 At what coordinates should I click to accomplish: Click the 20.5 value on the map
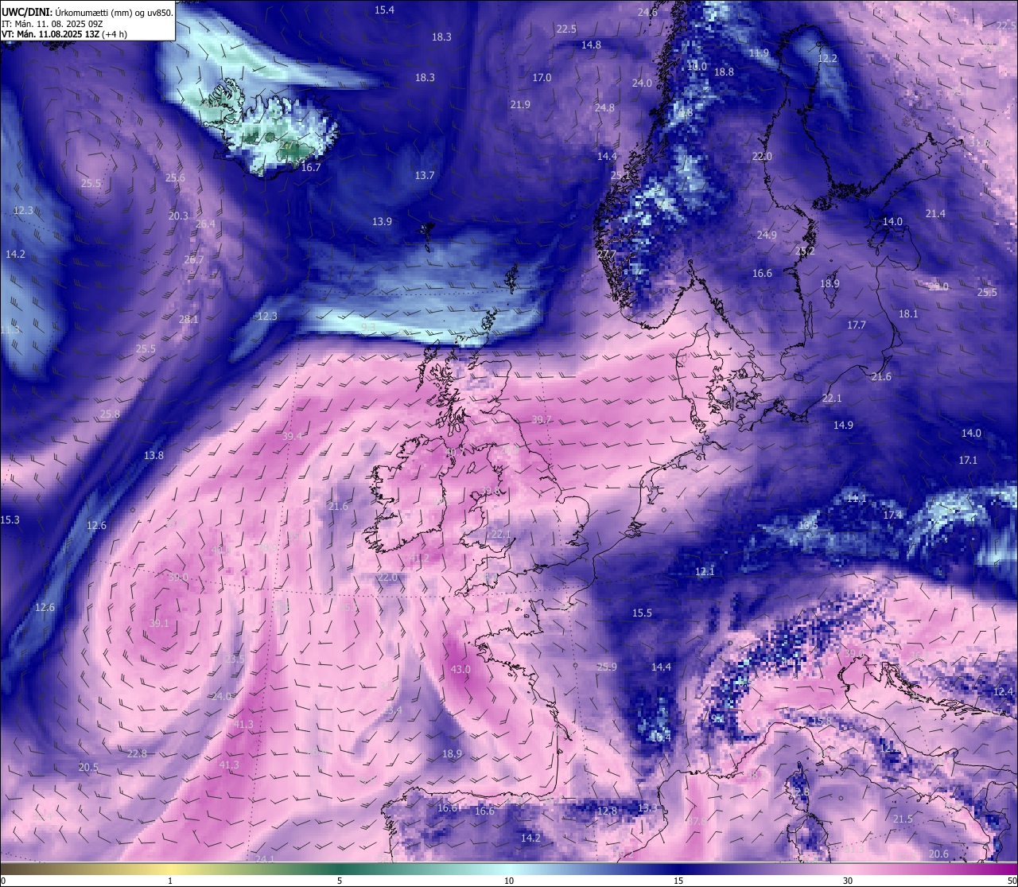tap(88, 767)
